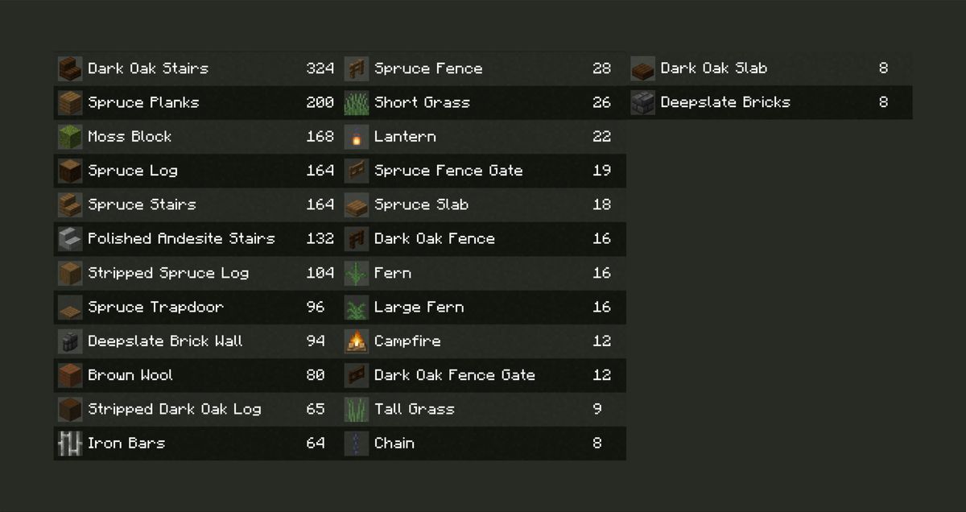Click the Spruce Trapdoor icon

coord(70,308)
